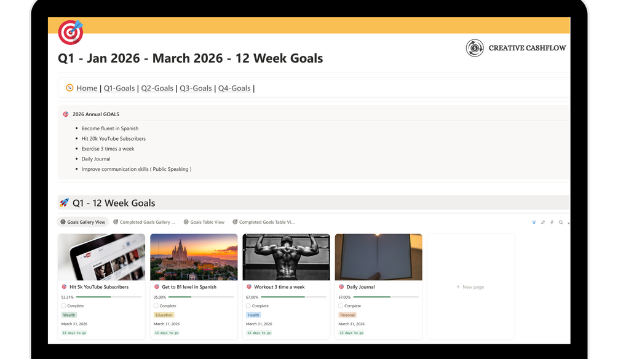Click the sort arrows icon
This screenshot has height=359, width=618.
coord(543,223)
